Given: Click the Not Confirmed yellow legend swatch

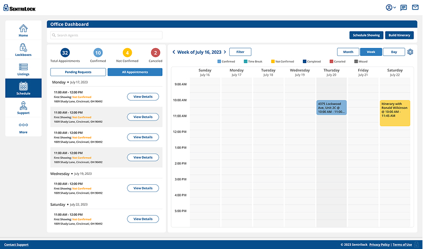Looking at the screenshot, I should [272, 61].
